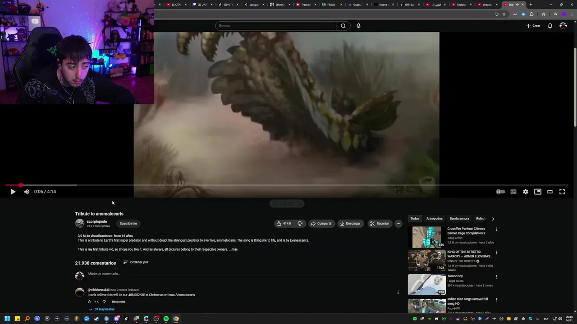
Task: Click the Recortar clip button
Action: (380, 224)
